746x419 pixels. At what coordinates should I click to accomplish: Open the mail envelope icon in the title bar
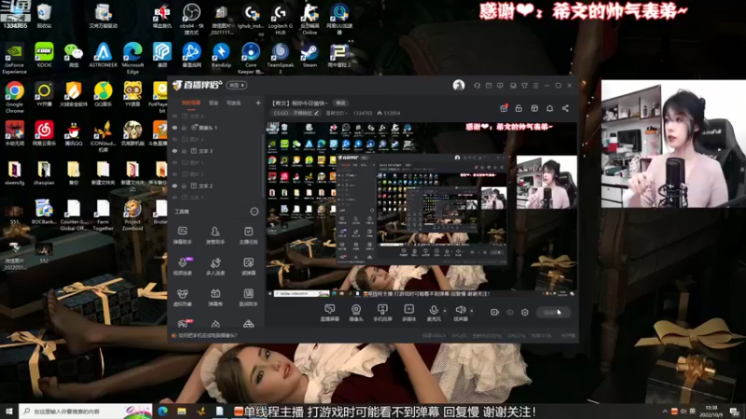(489, 86)
